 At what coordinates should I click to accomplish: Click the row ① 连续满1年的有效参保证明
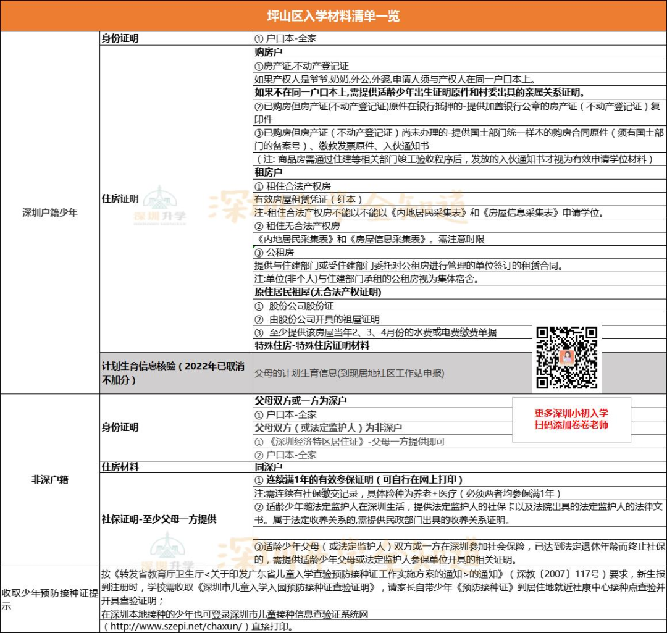point(459,480)
